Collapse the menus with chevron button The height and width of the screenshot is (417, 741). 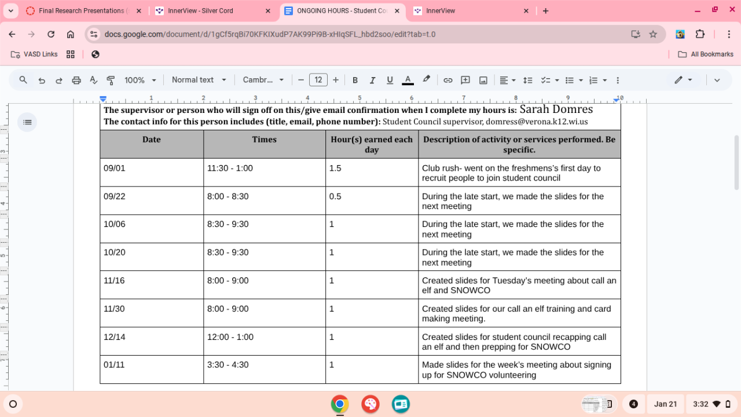(x=717, y=80)
